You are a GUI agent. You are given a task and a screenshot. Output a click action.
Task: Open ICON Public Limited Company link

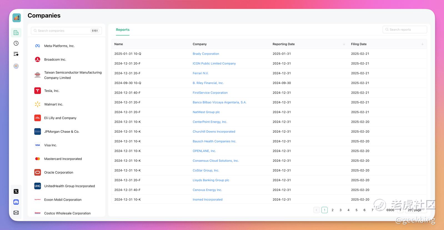(214, 63)
